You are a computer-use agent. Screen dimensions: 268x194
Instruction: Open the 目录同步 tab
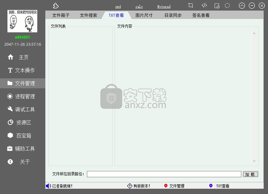173,15
